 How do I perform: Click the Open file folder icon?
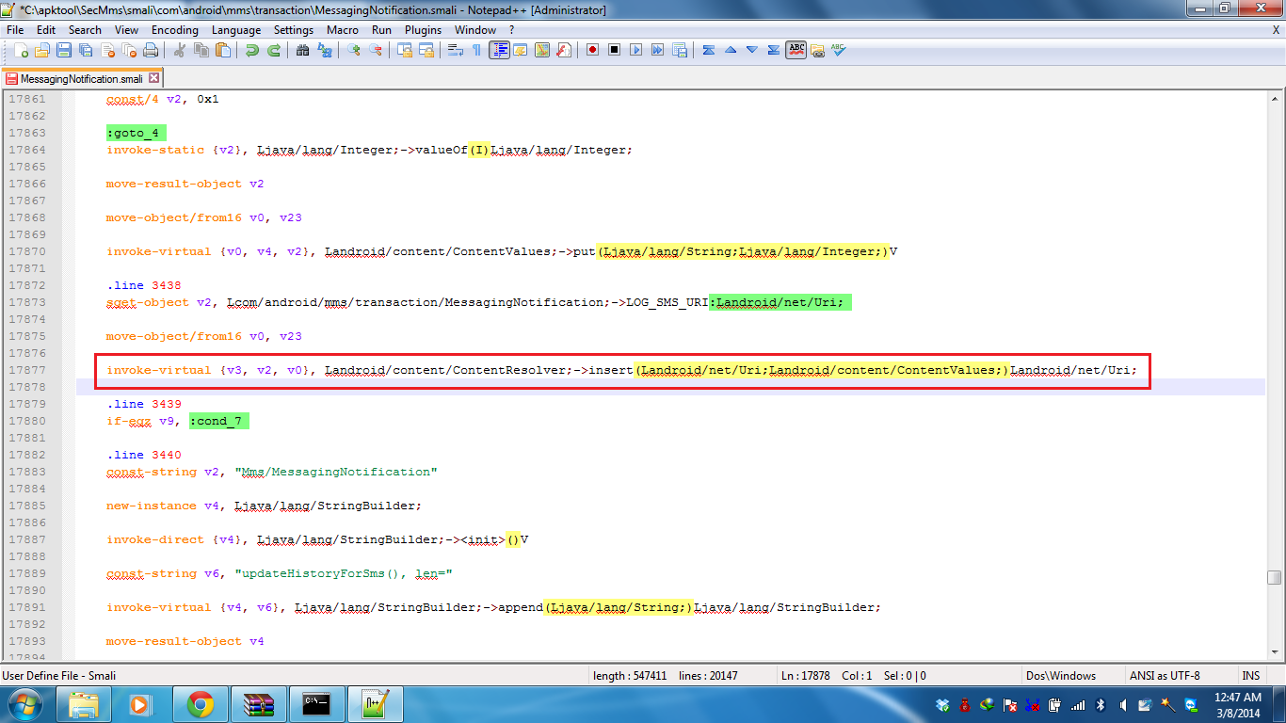[x=42, y=50]
